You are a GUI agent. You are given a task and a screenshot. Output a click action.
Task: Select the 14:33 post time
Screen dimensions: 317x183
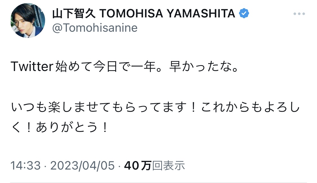(25, 166)
